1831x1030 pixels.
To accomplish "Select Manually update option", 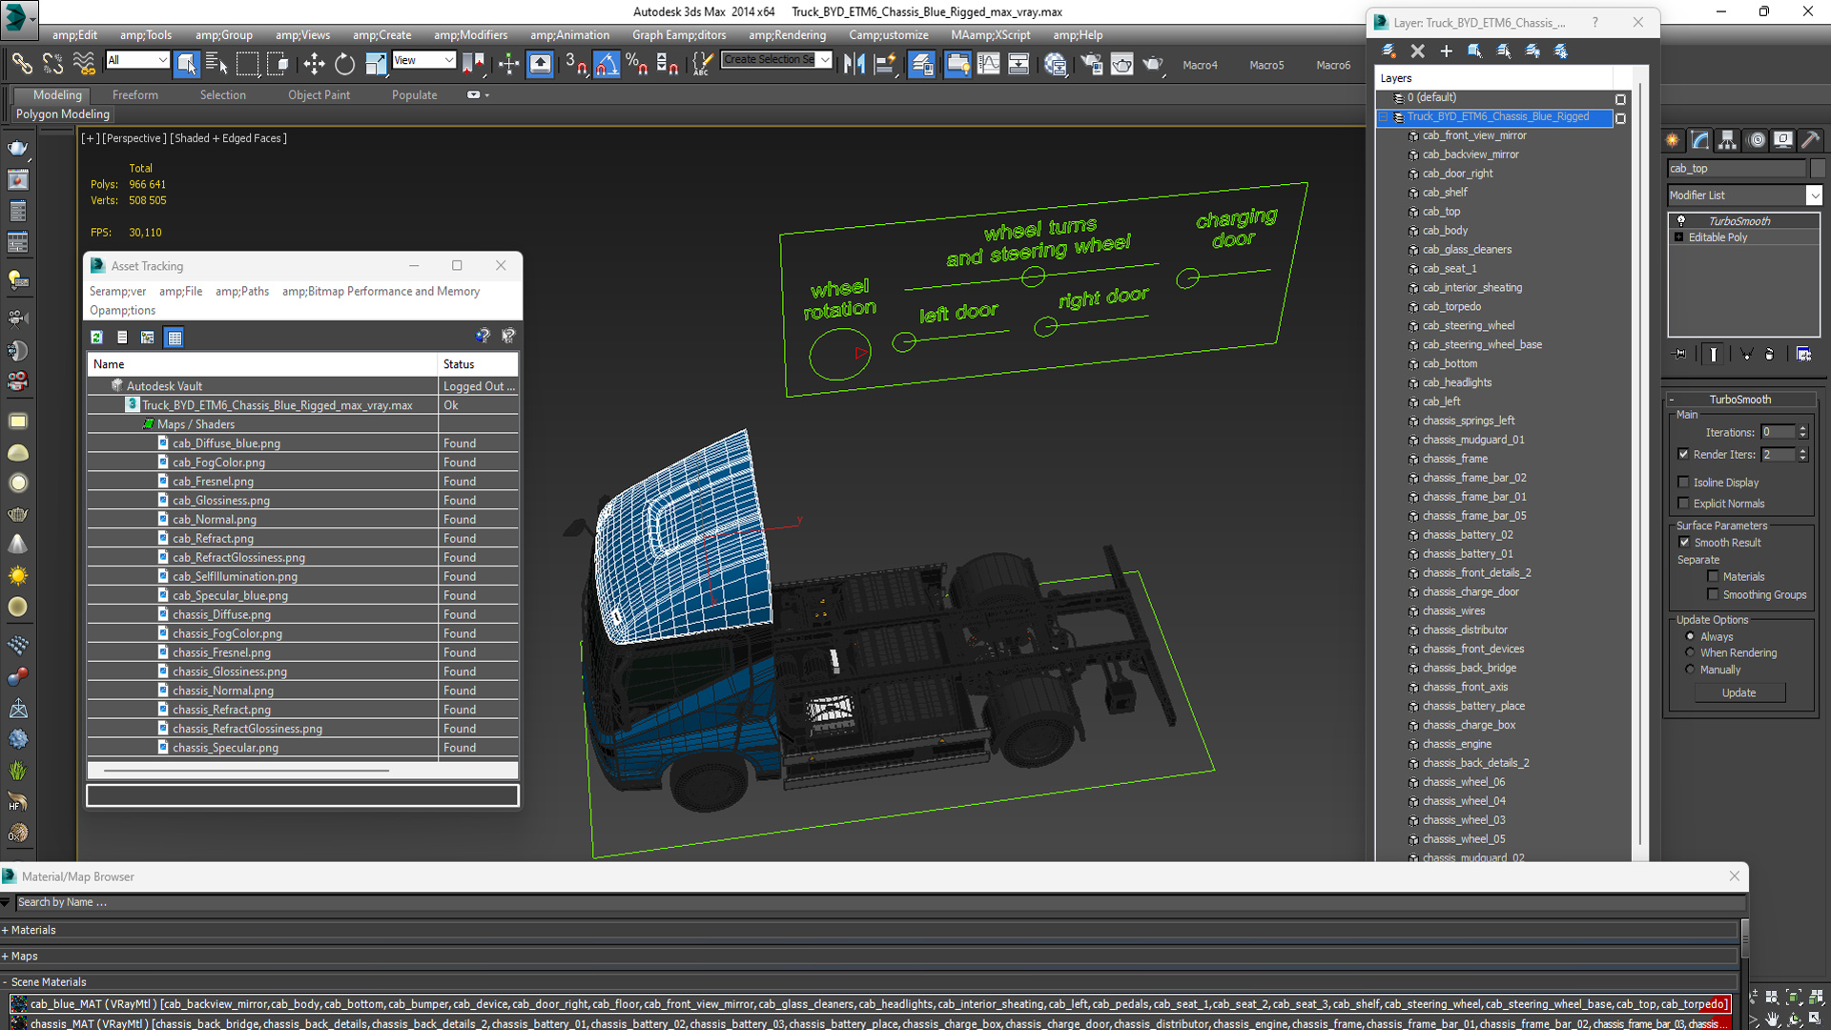I will 1690,669.
